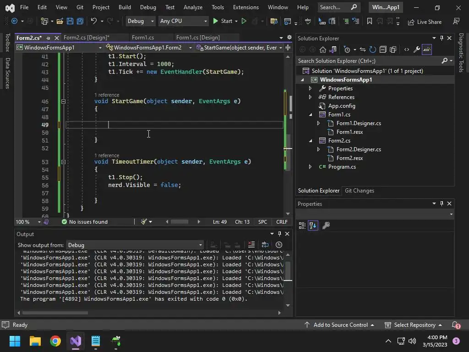The image size is (469, 352).
Task: Open Properties wrench icon in Solution Explorer toolbar
Action: pos(416,49)
